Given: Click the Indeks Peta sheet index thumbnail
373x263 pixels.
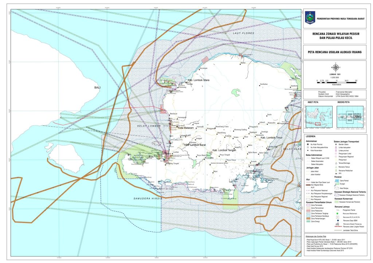Looking at the screenshot, I should [350, 117].
